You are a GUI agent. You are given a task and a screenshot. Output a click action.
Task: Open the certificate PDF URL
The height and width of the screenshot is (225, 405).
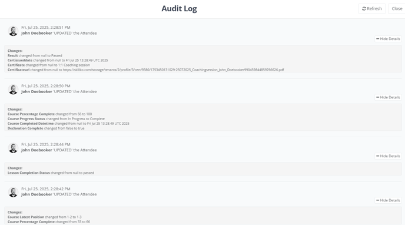pos(173,70)
